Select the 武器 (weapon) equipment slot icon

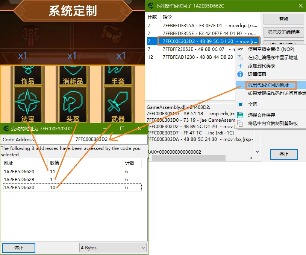tap(118, 102)
